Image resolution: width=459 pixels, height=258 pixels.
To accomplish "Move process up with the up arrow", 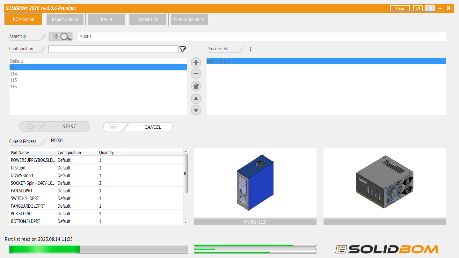I will [x=196, y=98].
